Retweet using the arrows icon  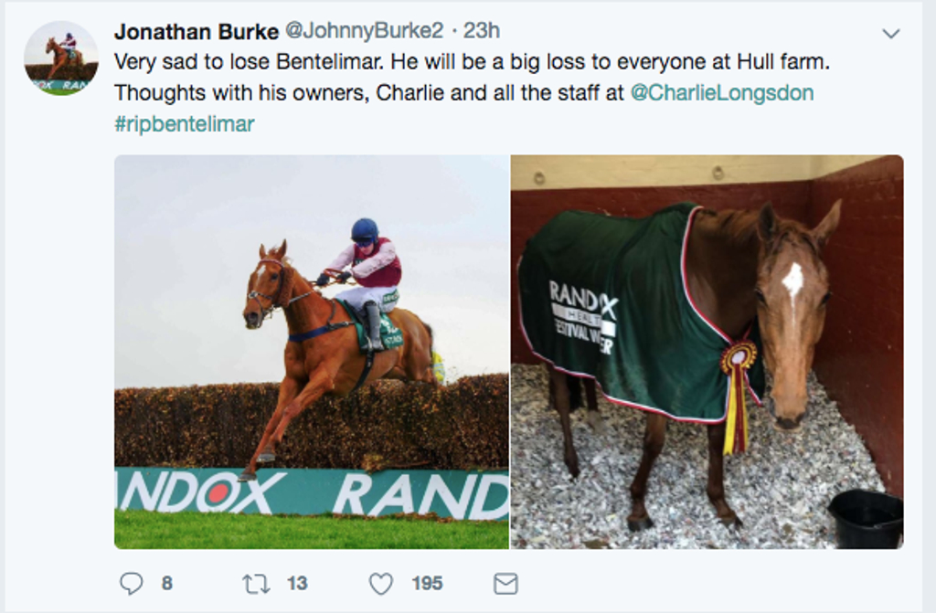(256, 584)
